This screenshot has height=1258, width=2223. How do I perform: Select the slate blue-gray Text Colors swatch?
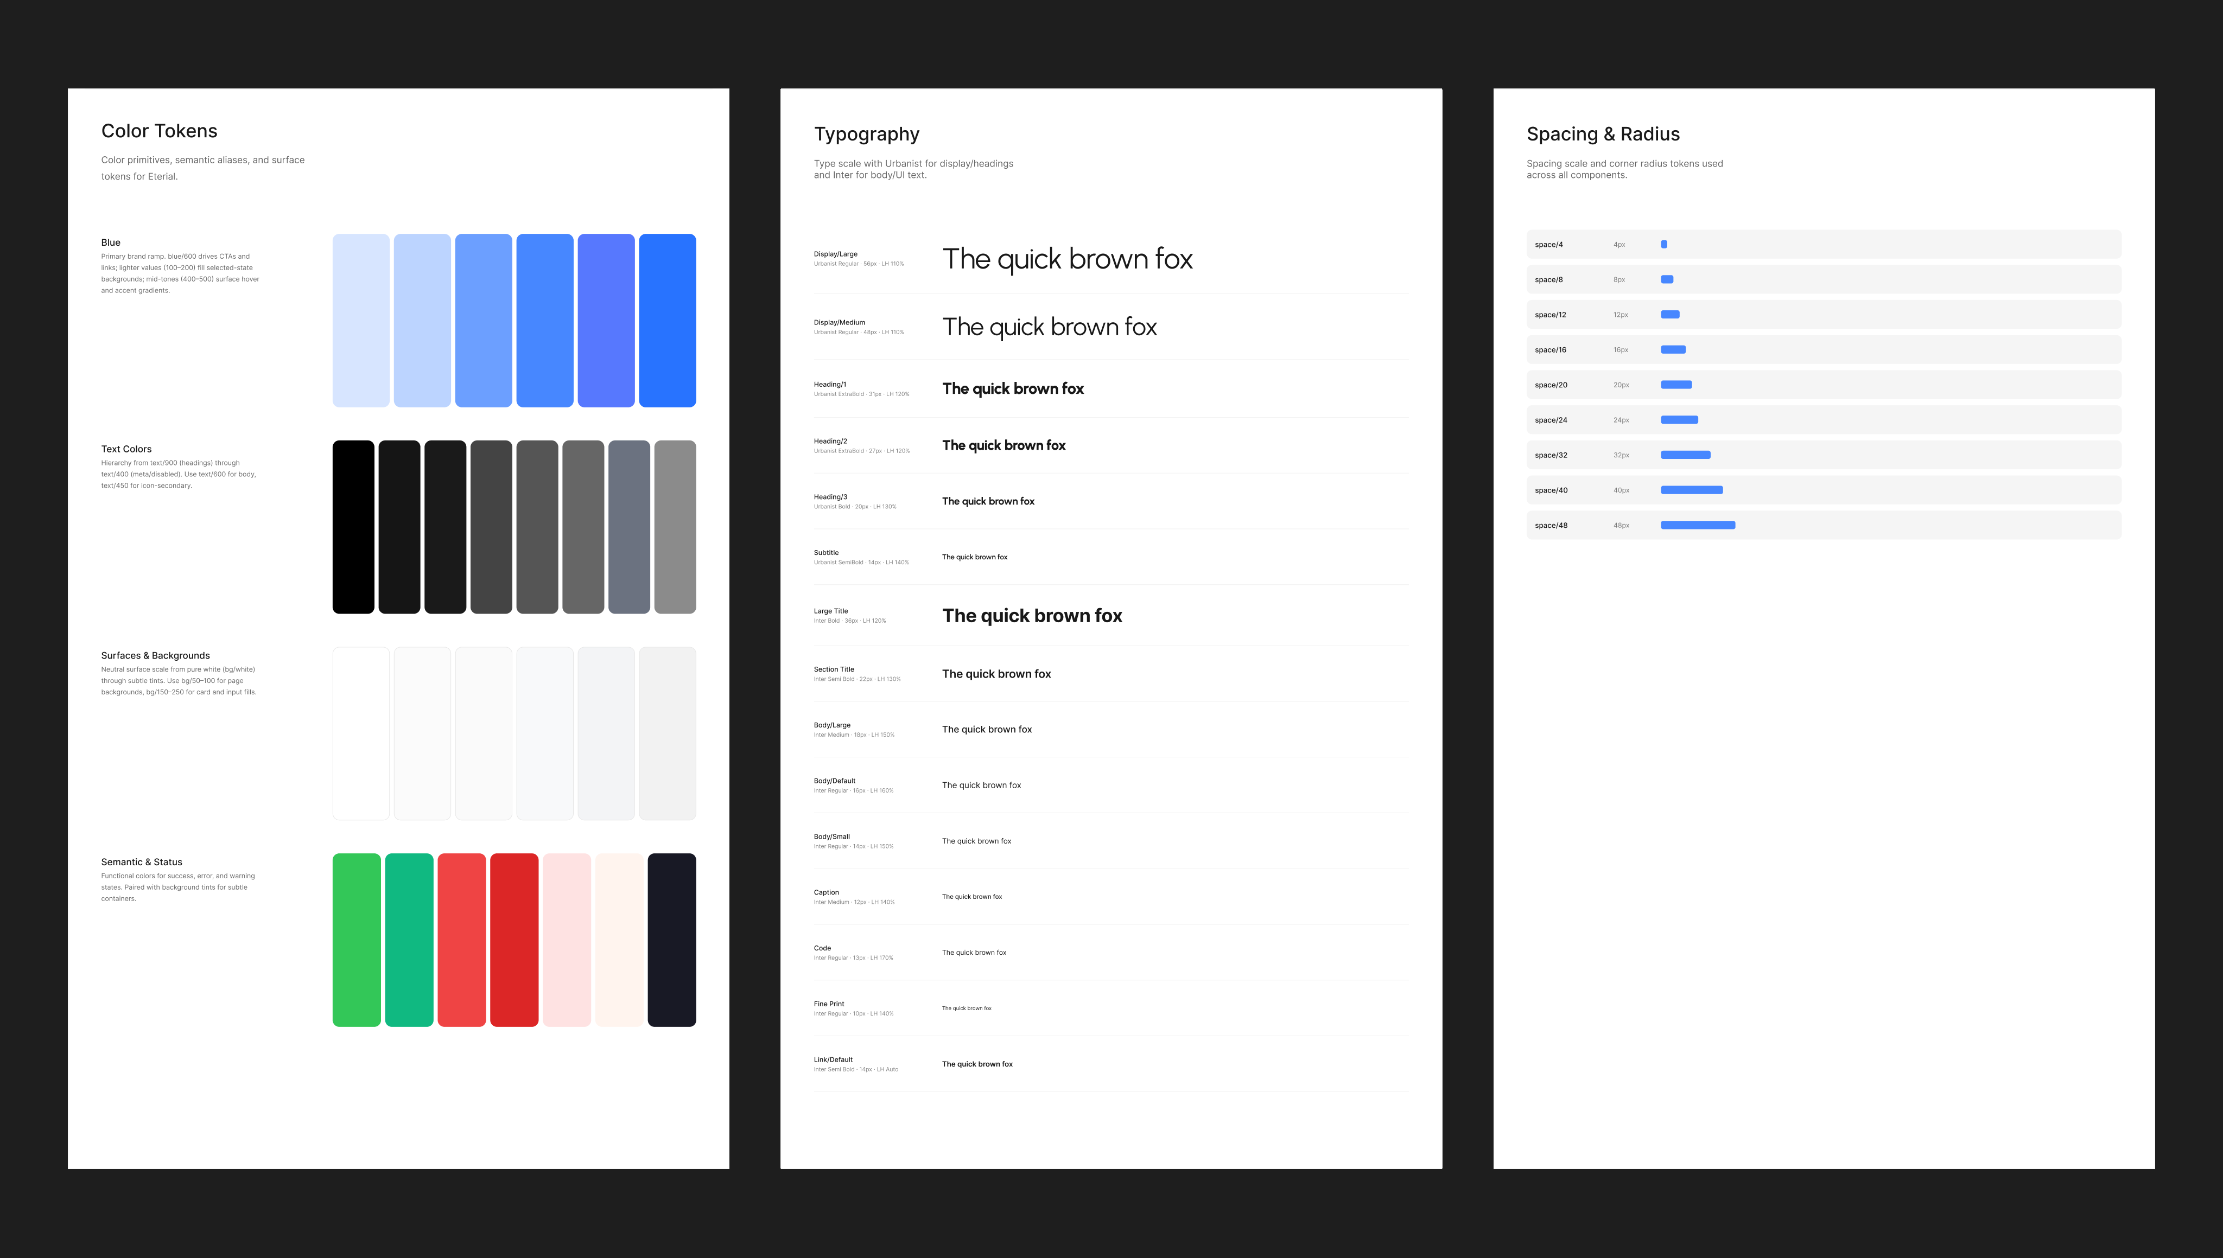click(x=629, y=527)
